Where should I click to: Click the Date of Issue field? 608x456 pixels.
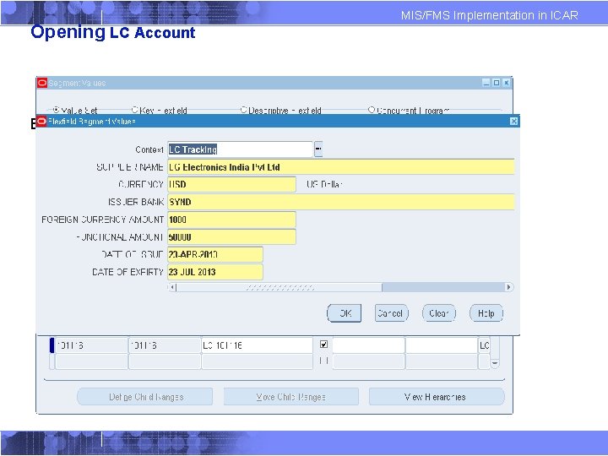[x=215, y=254]
